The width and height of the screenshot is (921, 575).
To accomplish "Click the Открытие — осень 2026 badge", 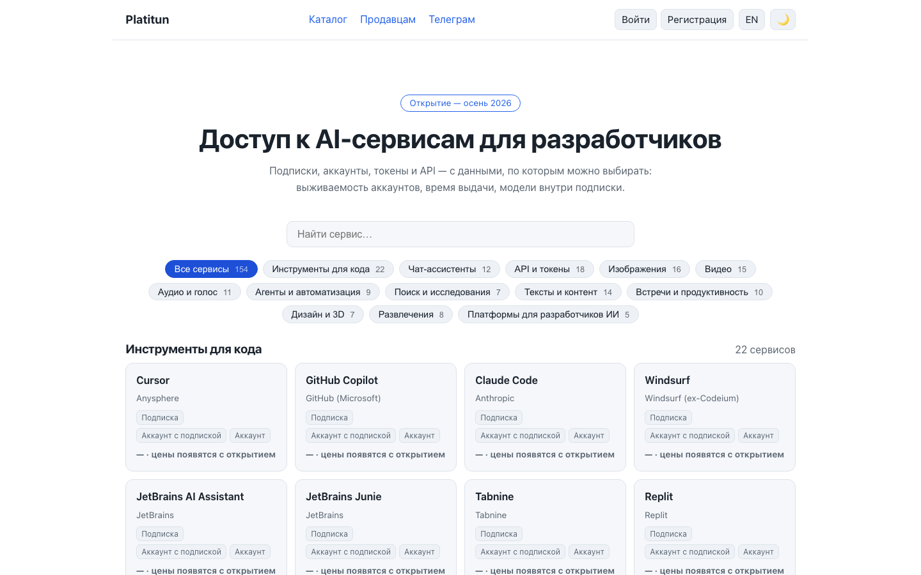I will click(x=460, y=103).
